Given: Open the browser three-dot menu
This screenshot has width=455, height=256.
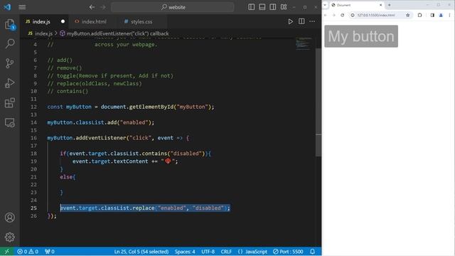Looking at the screenshot, I should pyautogui.click(x=449, y=15).
